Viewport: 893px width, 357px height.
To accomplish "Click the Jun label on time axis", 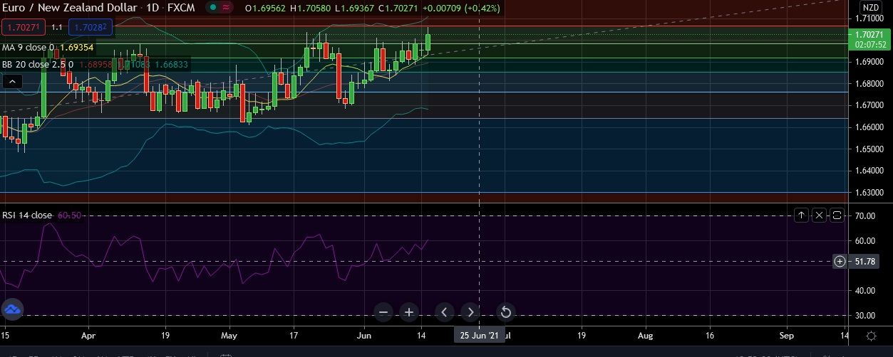I will click(x=364, y=335).
